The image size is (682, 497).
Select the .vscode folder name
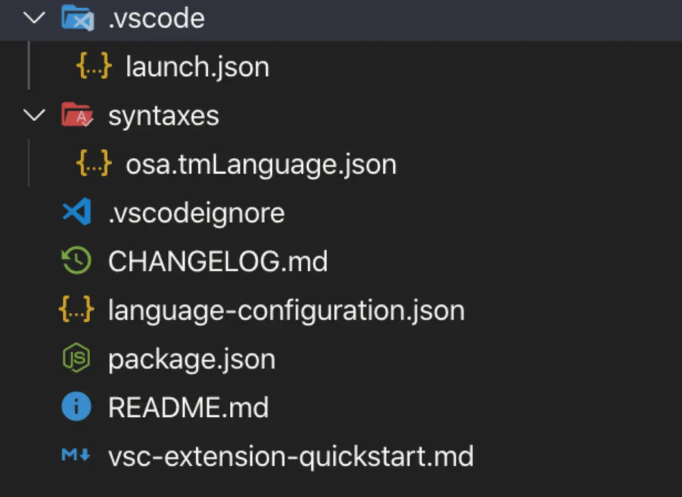click(x=157, y=18)
